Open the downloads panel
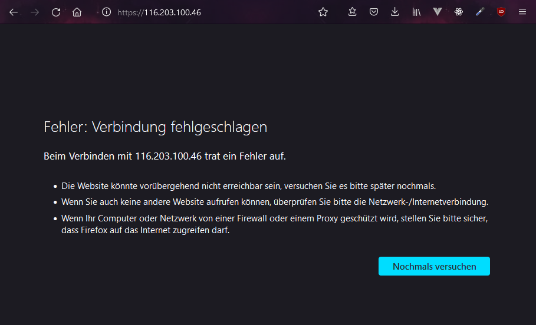This screenshot has width=536, height=325. point(395,12)
